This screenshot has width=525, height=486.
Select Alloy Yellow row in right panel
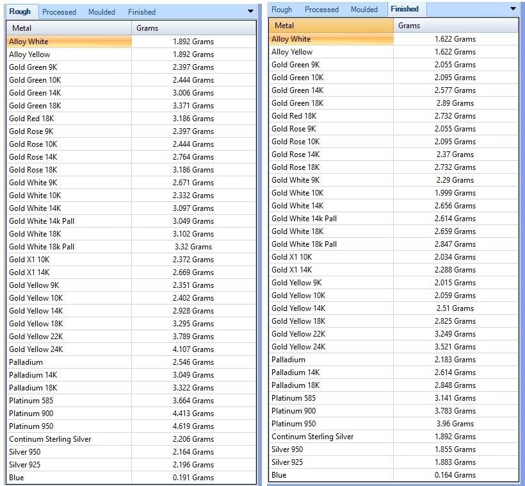tap(394, 52)
